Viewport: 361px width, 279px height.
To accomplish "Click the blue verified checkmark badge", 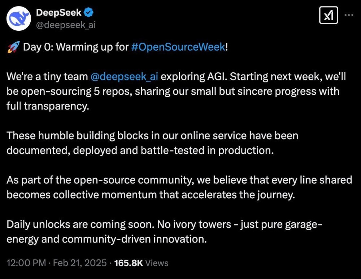I will click(89, 13).
